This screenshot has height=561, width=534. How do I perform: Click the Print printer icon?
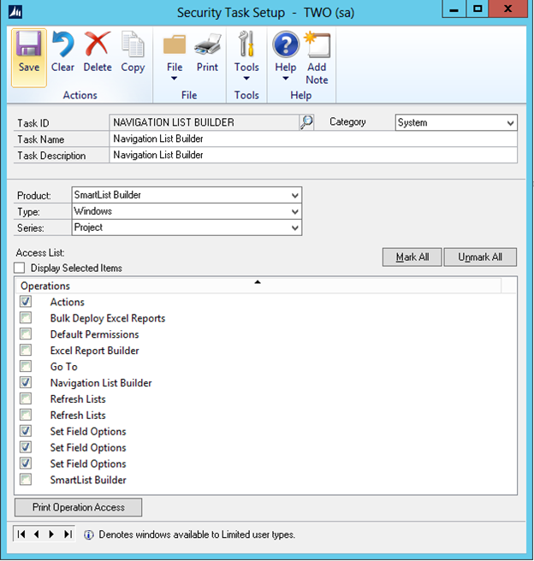[x=207, y=44]
